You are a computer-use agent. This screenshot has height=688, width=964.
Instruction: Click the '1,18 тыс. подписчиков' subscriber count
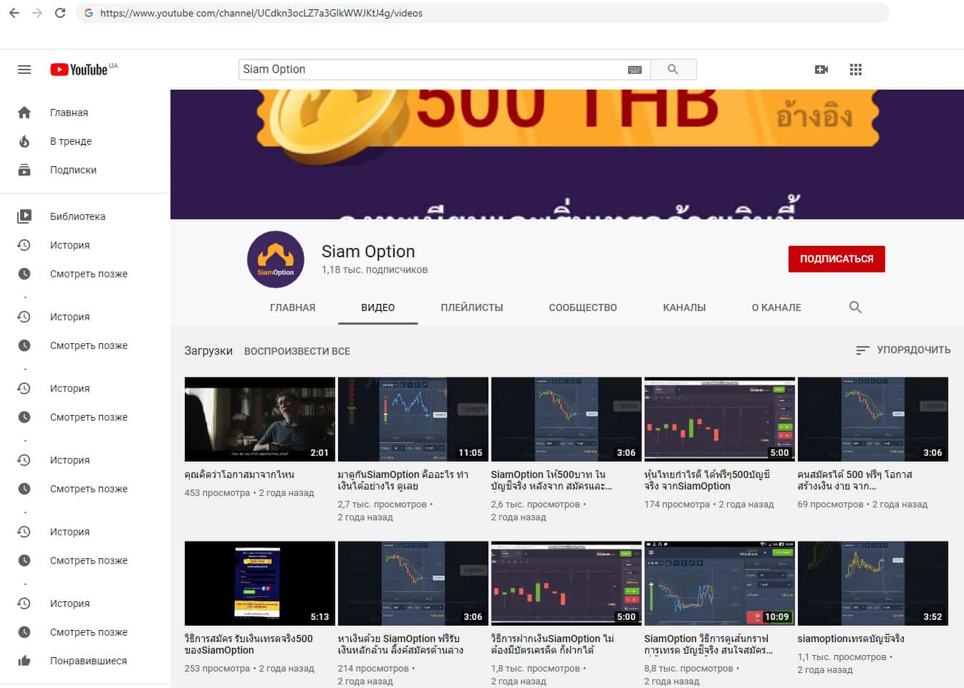[x=375, y=270]
